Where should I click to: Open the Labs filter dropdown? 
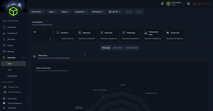coord(52,12)
